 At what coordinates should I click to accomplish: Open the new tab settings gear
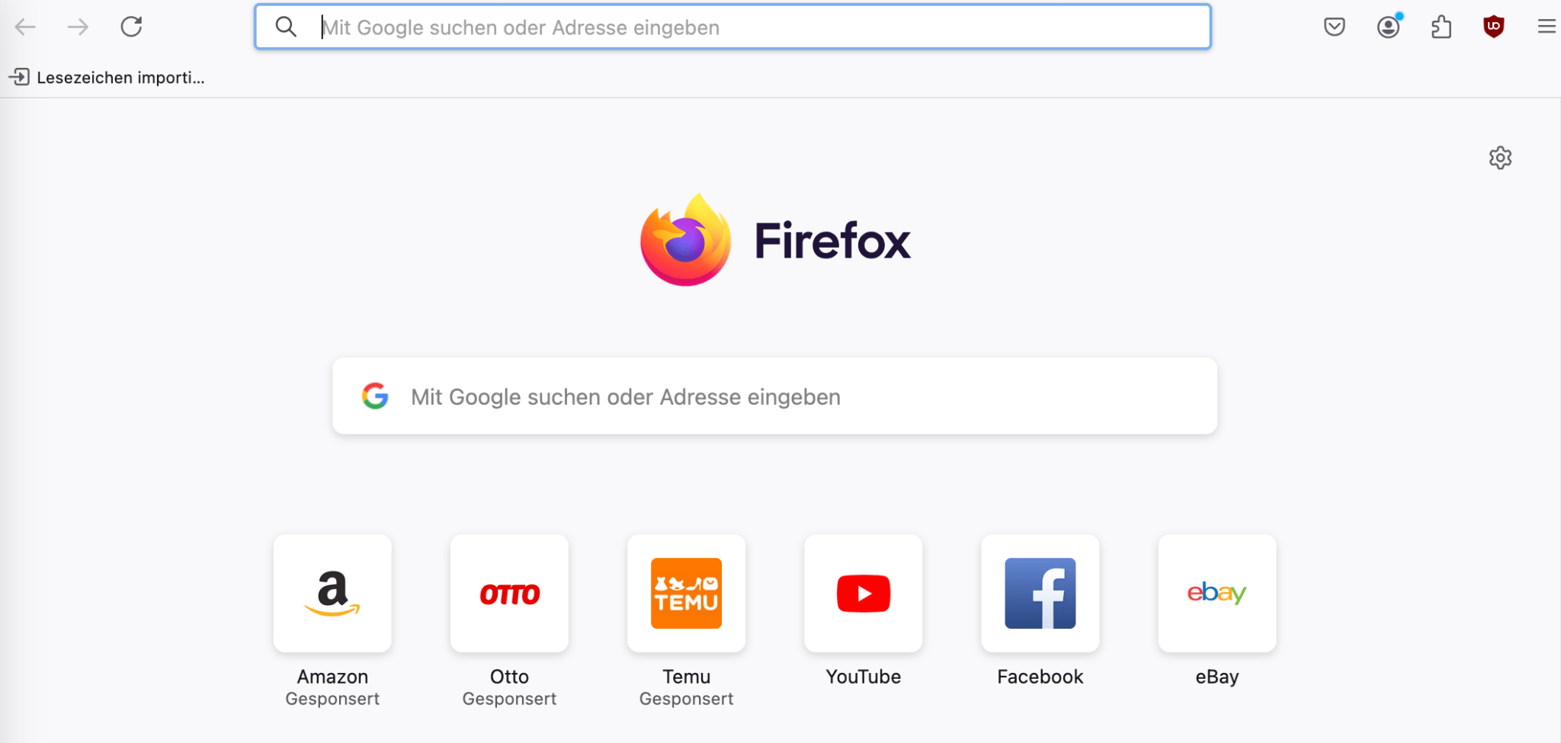click(x=1500, y=158)
